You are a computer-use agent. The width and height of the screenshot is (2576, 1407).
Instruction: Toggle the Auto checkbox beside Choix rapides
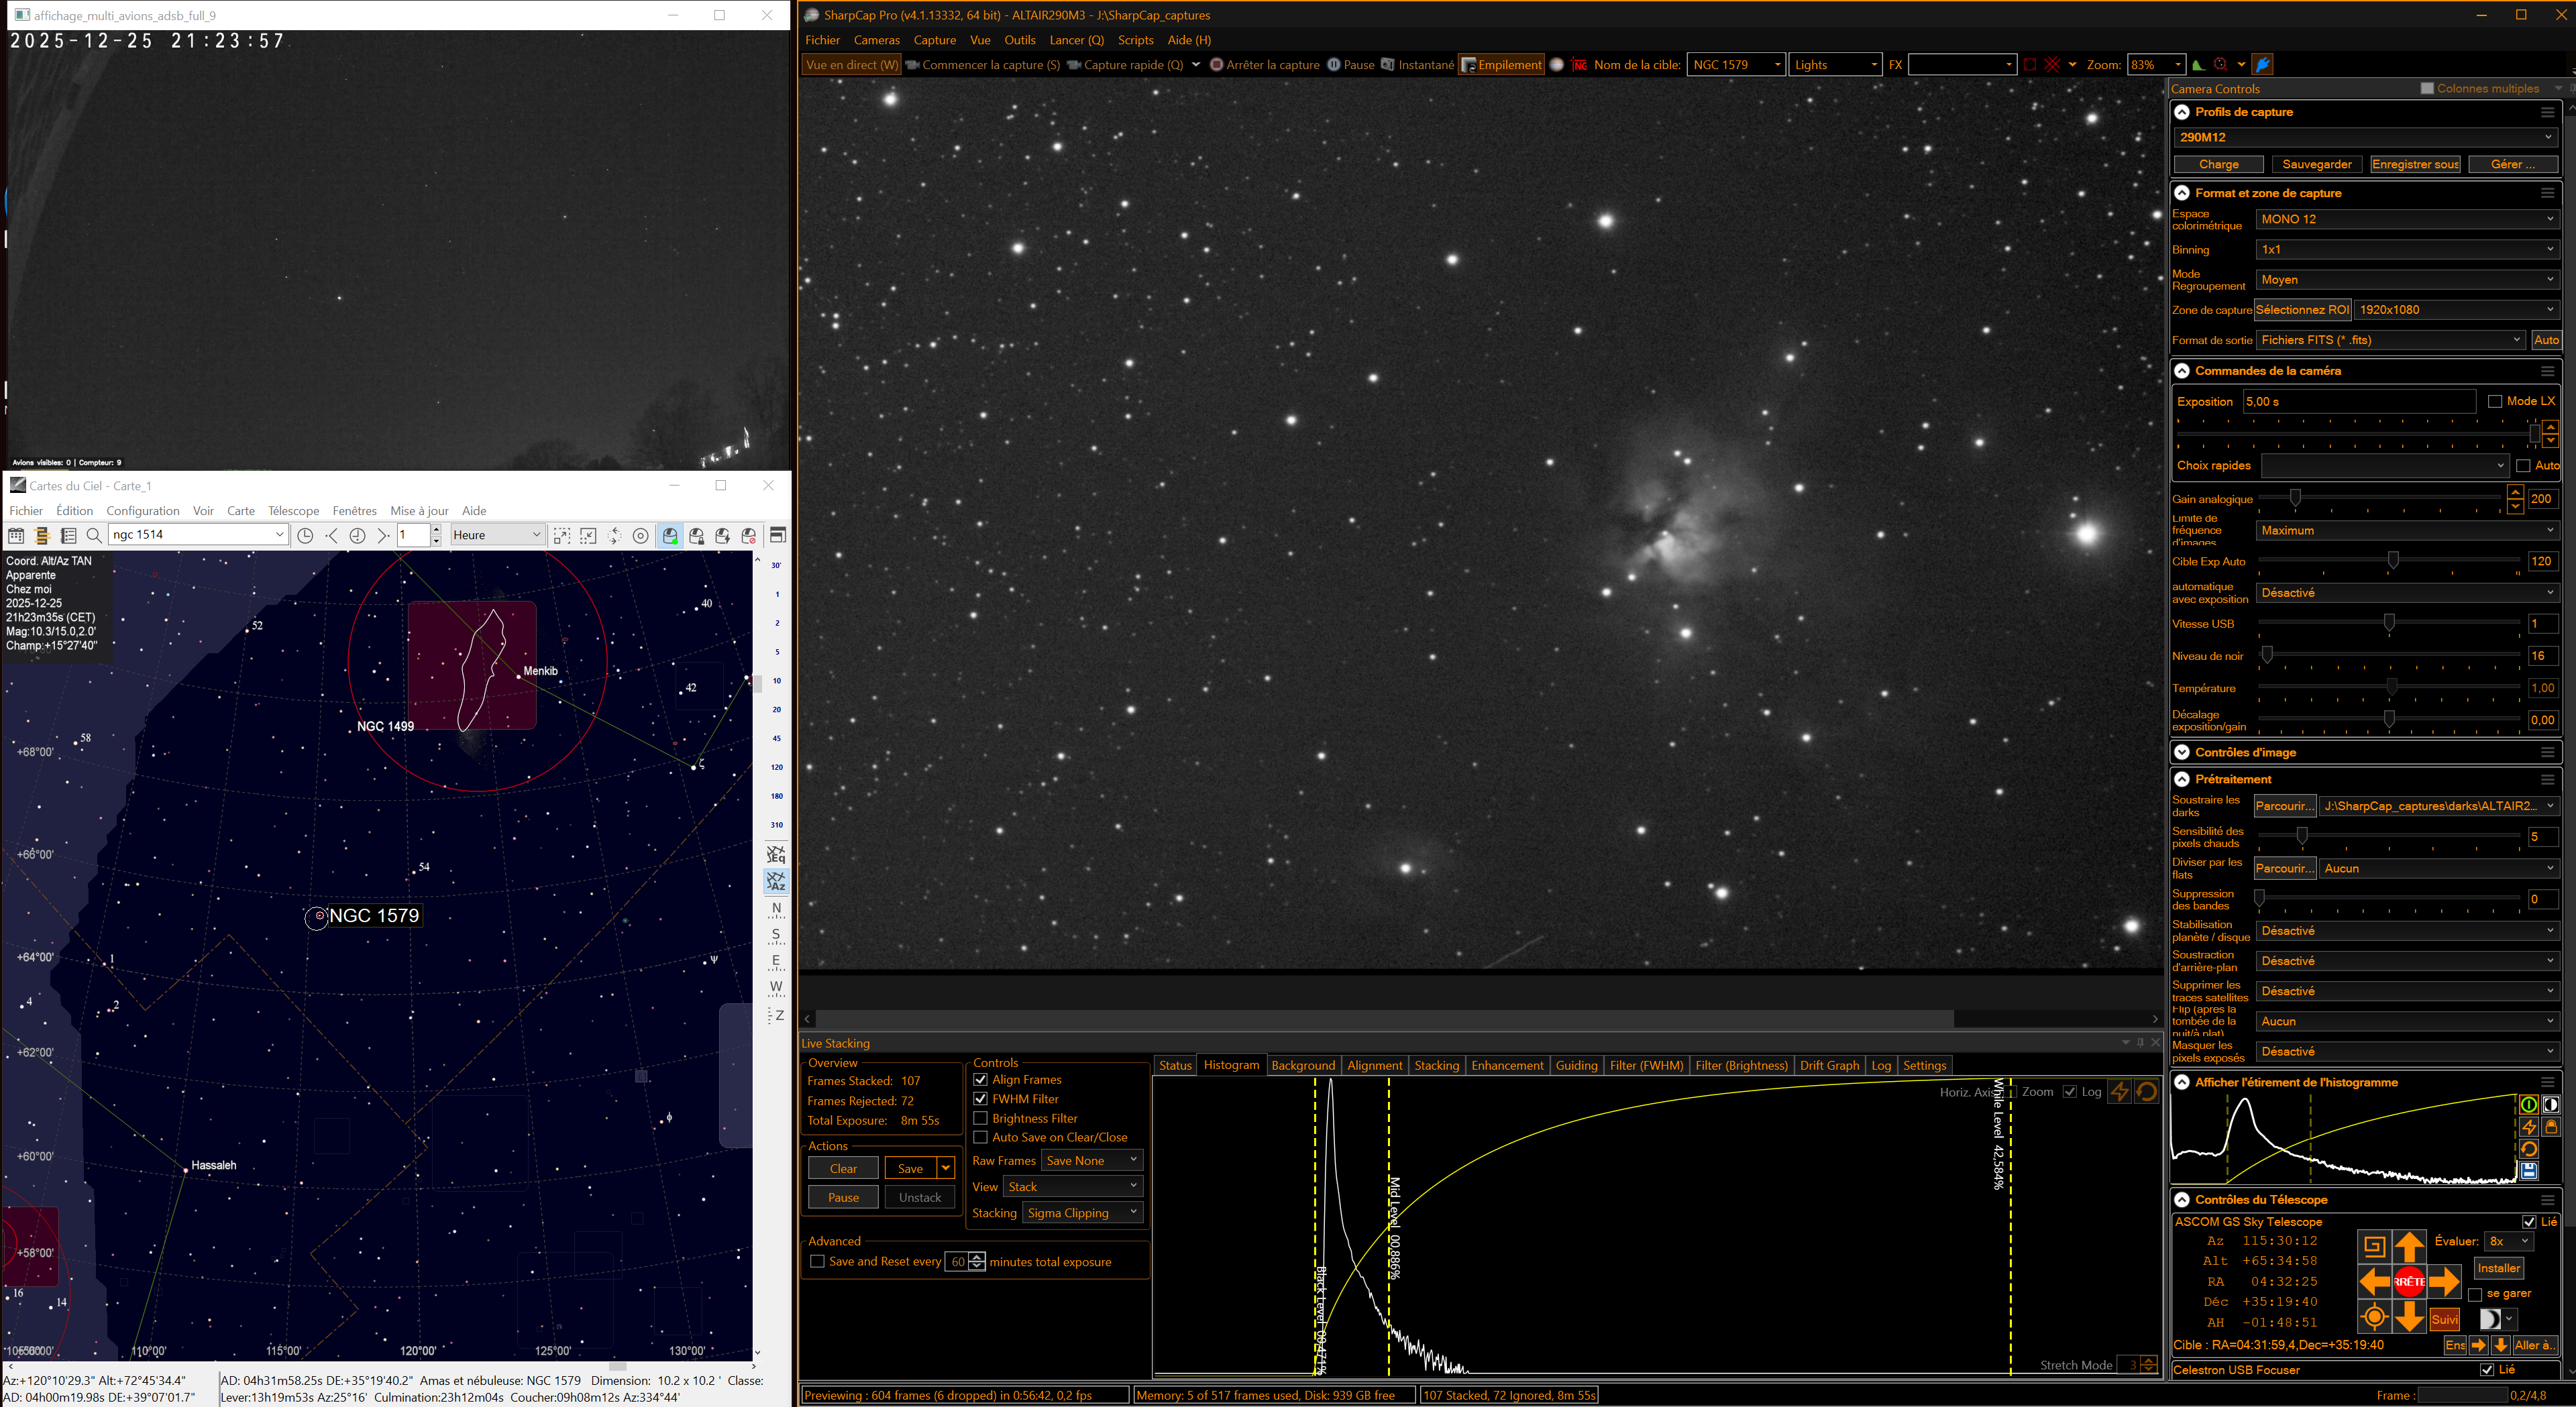[2523, 466]
